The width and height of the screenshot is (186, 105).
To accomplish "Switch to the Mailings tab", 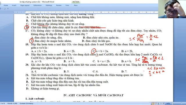I will [x=49, y=5].
